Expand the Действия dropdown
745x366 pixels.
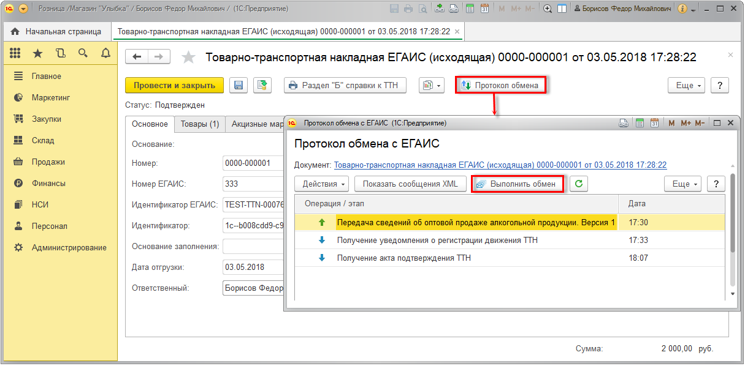click(x=322, y=184)
